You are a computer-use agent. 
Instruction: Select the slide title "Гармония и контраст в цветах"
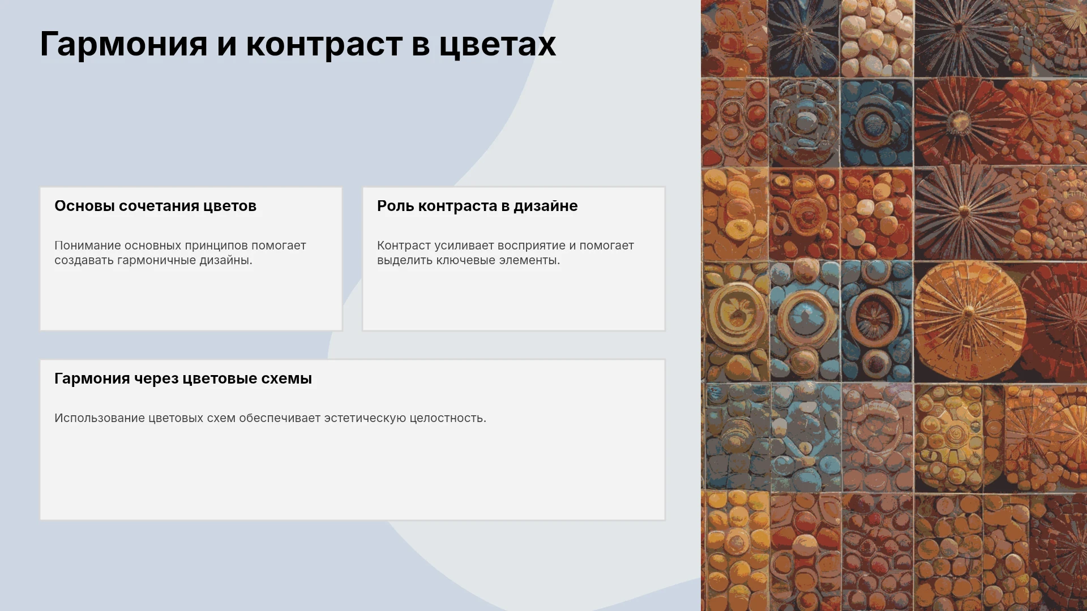tap(298, 44)
